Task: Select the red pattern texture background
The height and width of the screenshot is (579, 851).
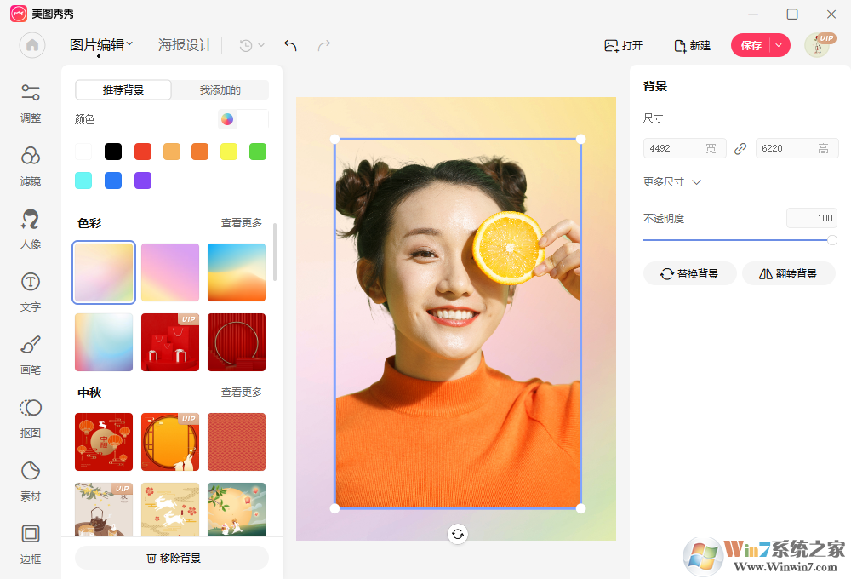Action: [237, 442]
